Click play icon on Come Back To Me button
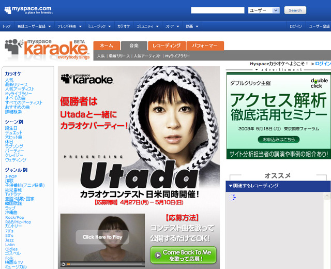 click(158, 255)
